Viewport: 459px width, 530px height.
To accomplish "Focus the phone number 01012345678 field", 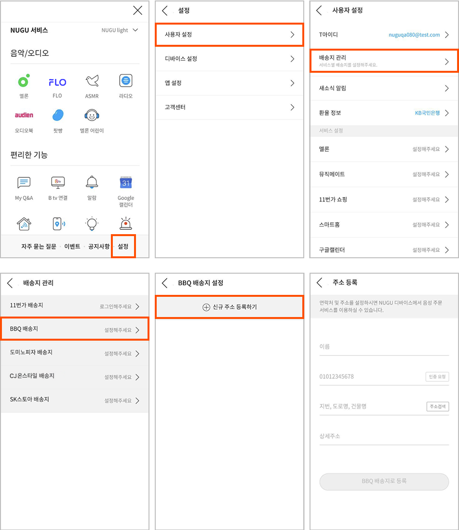I will click(371, 377).
